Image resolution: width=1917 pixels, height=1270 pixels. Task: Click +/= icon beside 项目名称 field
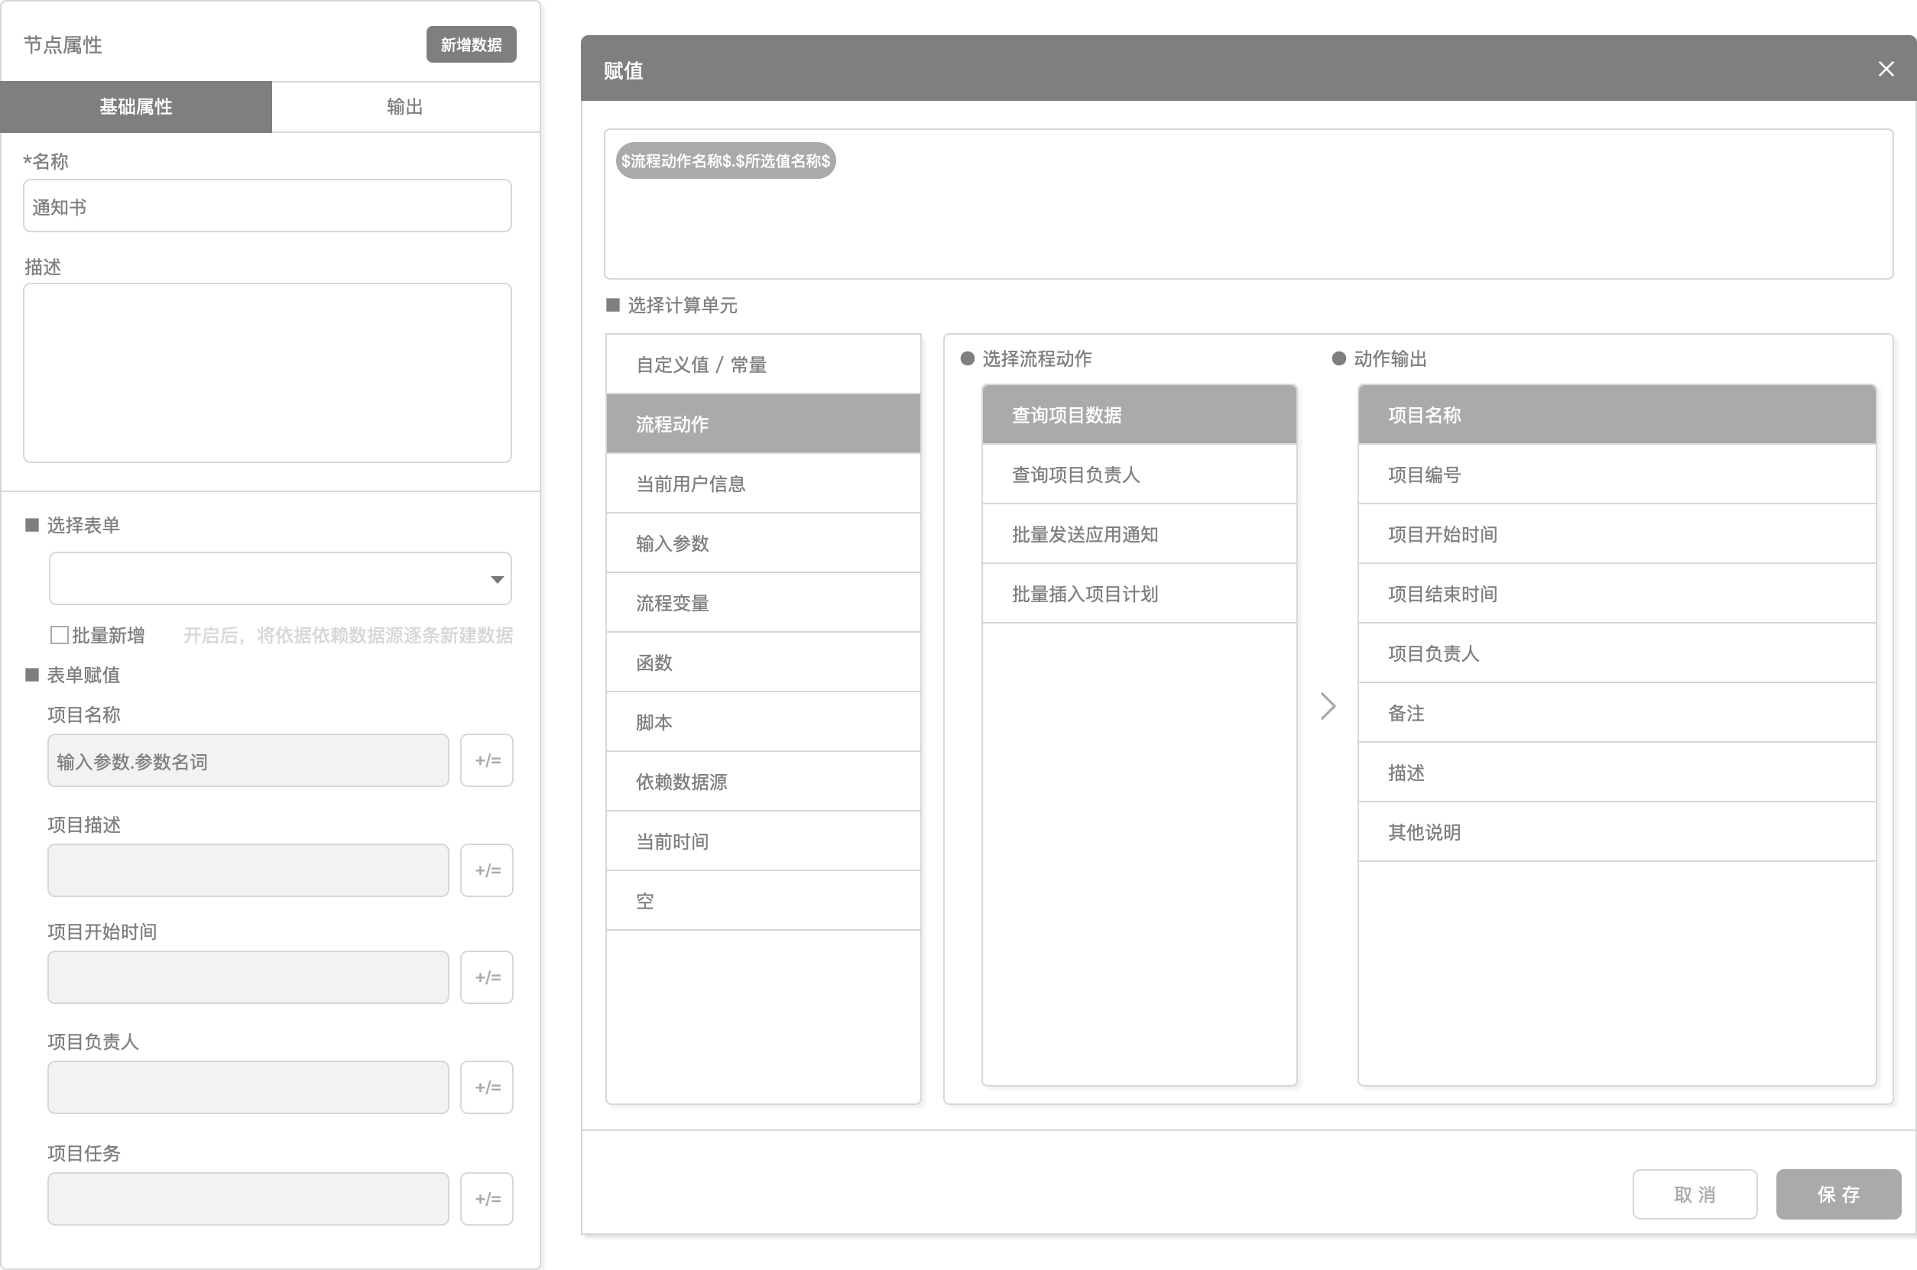click(486, 760)
